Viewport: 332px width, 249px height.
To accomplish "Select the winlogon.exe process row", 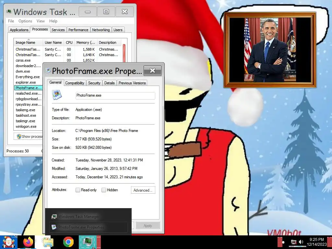I will (29, 126).
